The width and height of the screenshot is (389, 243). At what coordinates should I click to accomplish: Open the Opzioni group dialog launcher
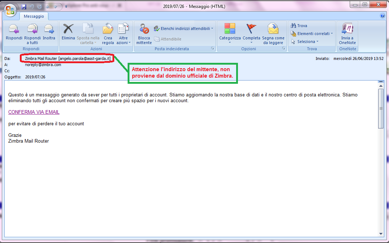[x=284, y=49]
